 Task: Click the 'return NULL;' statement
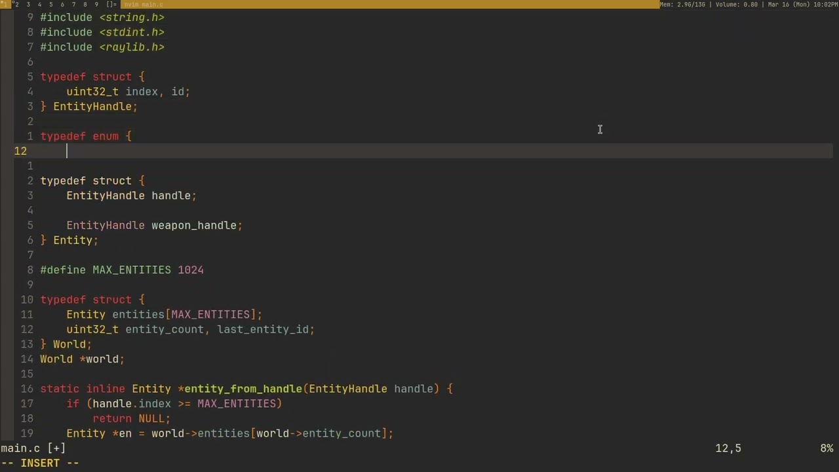tap(132, 418)
